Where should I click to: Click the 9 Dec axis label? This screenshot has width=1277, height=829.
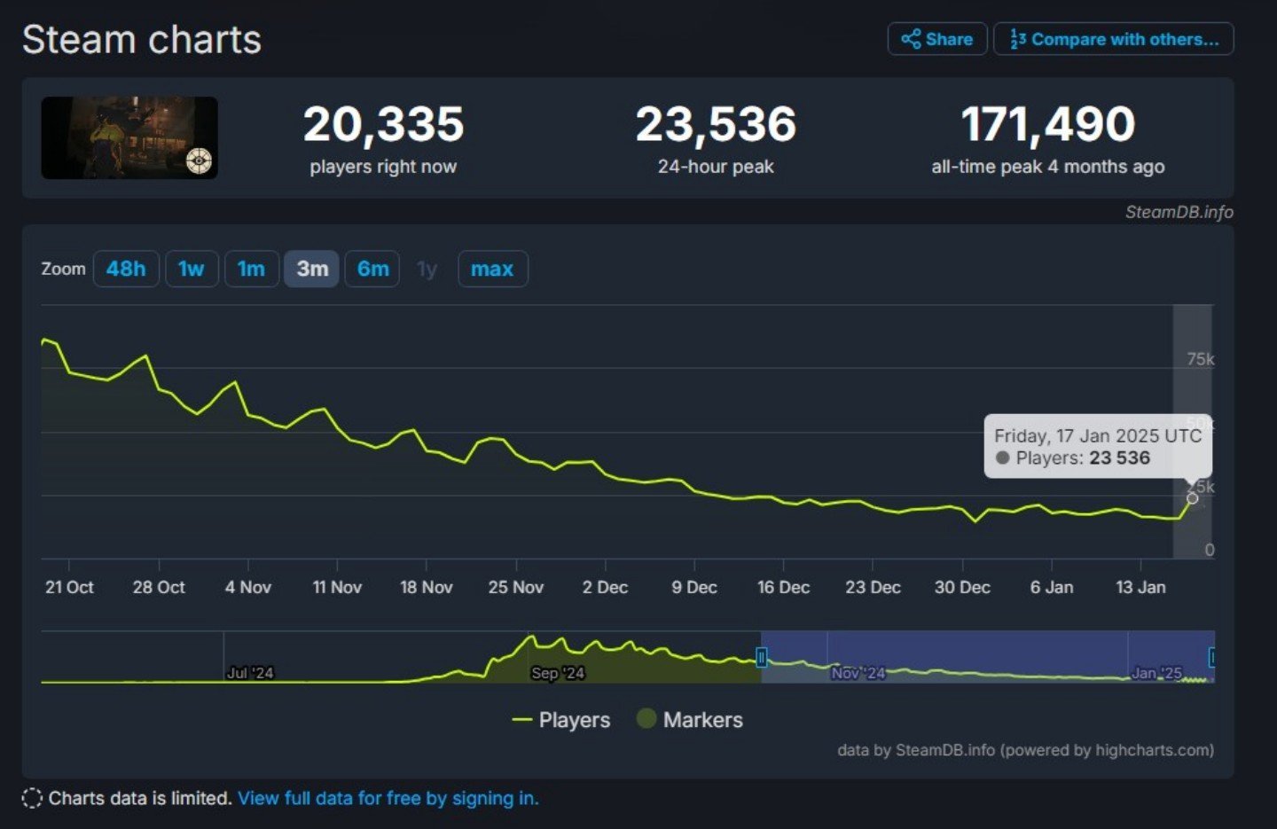pos(694,587)
